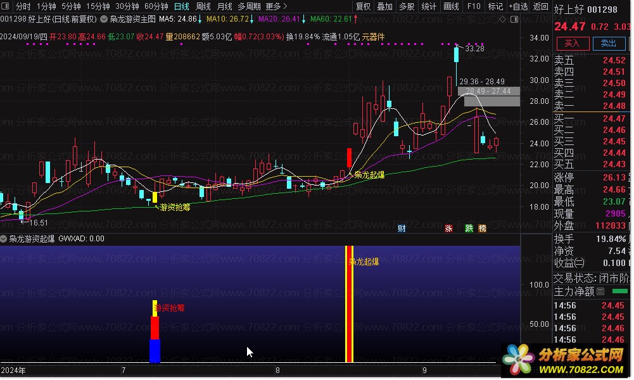Add stock via +自选 button
Image resolution: width=634 pixels, height=380 pixels.
click(x=518, y=6)
